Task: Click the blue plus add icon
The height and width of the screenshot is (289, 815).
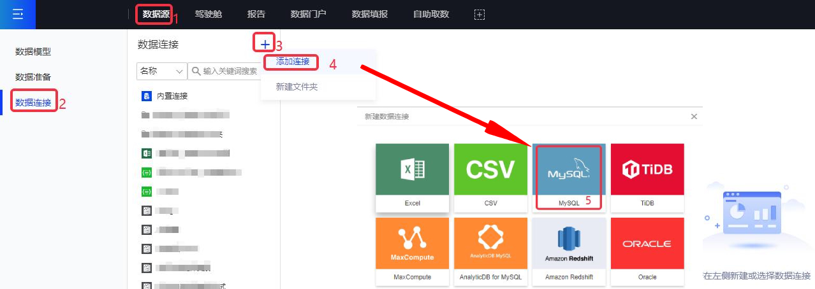Action: [x=265, y=45]
